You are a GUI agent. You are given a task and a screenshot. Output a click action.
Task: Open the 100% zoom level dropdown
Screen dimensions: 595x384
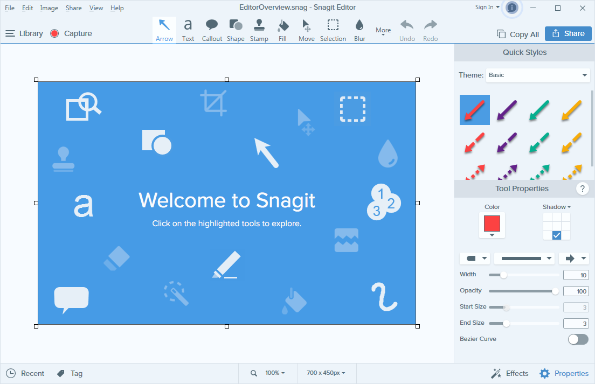[x=274, y=373]
